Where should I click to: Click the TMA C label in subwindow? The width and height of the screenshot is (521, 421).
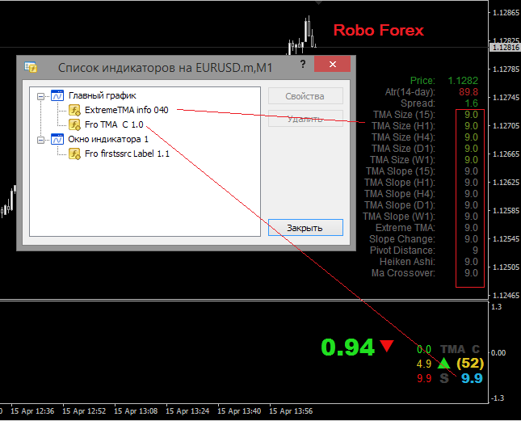460,349
